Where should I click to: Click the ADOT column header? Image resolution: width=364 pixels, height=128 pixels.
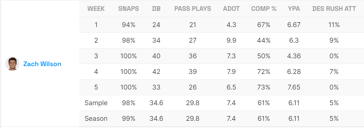tap(231, 9)
